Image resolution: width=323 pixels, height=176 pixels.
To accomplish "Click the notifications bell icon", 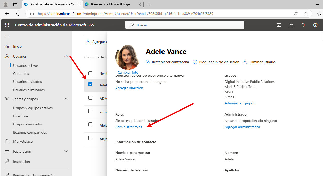I will click(x=303, y=25).
